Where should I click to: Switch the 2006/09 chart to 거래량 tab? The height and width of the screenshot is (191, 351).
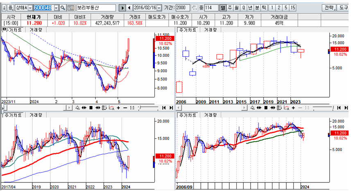pos(211,115)
